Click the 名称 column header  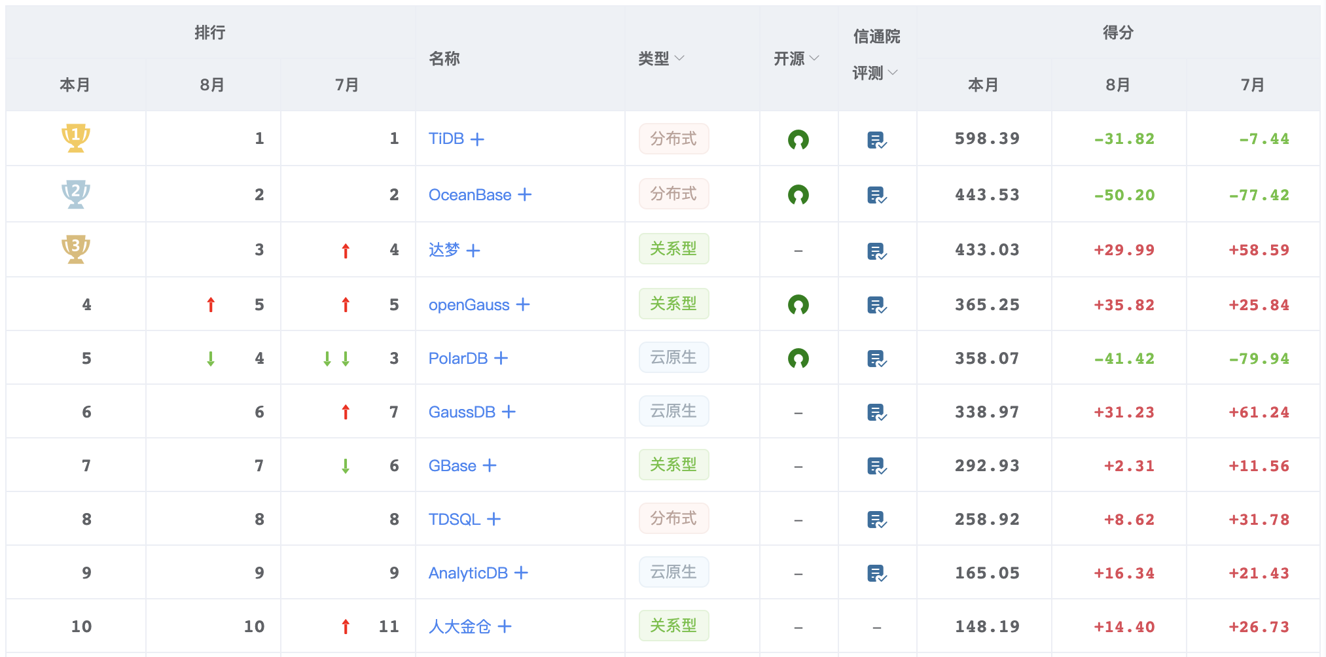(444, 58)
